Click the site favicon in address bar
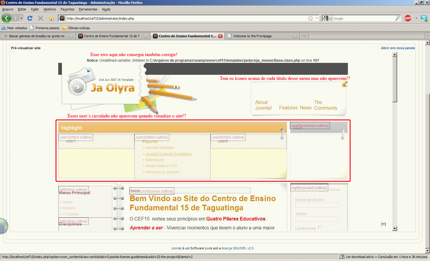Viewport: 430px width, 261px height. click(62, 18)
